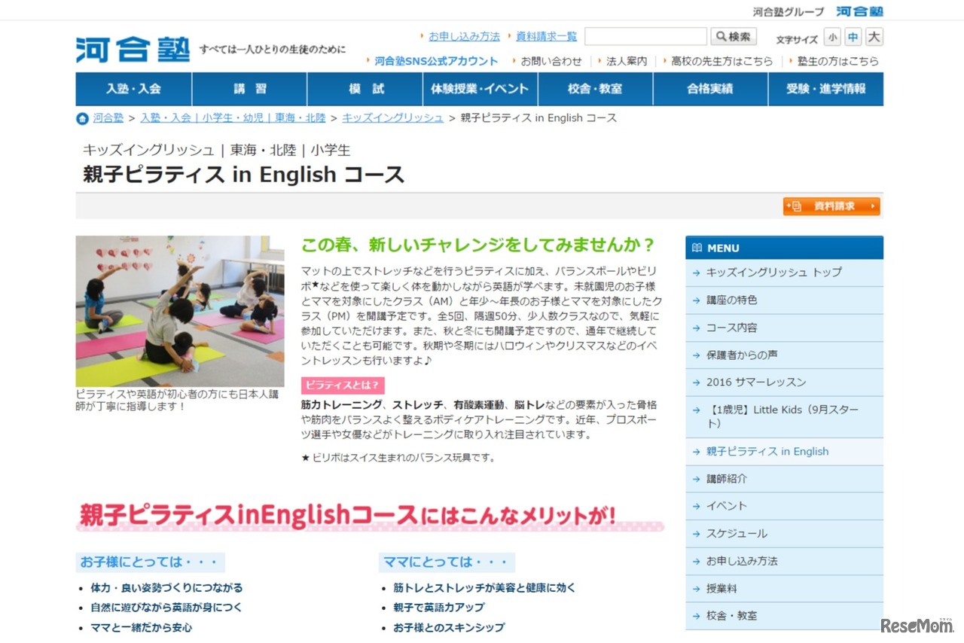Click the Pilates class photo
The width and height of the screenshot is (964, 643).
pos(180,311)
